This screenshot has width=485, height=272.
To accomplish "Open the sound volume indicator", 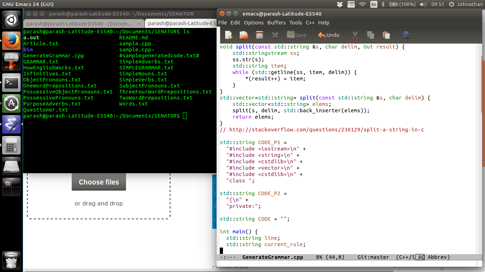I will click(x=423, y=4).
